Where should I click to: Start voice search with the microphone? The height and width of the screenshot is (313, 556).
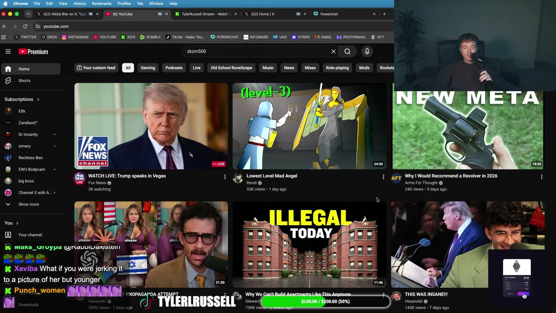click(x=367, y=51)
